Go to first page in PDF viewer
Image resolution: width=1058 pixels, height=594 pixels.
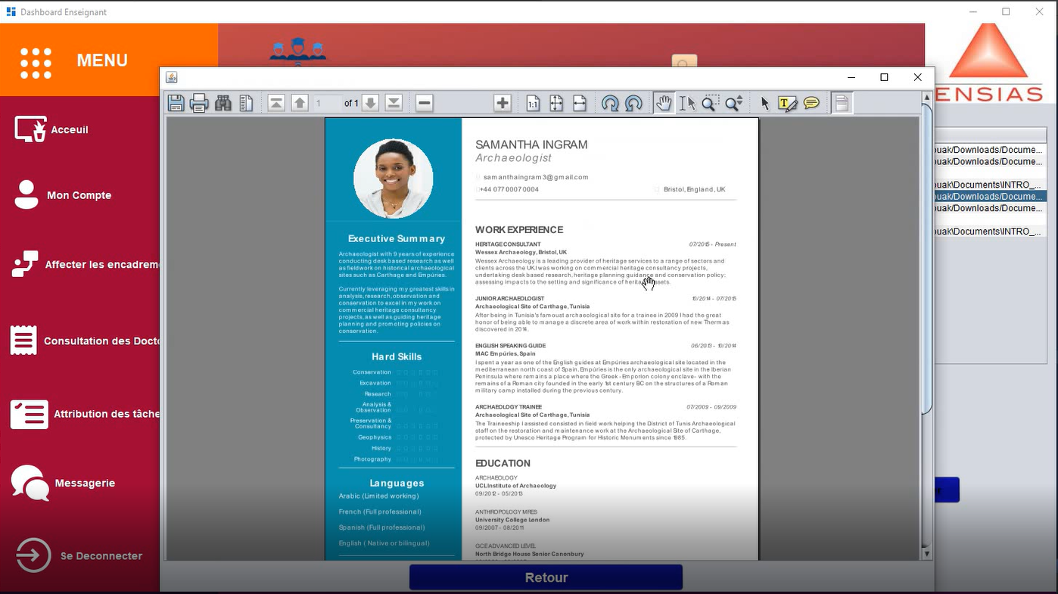click(276, 104)
